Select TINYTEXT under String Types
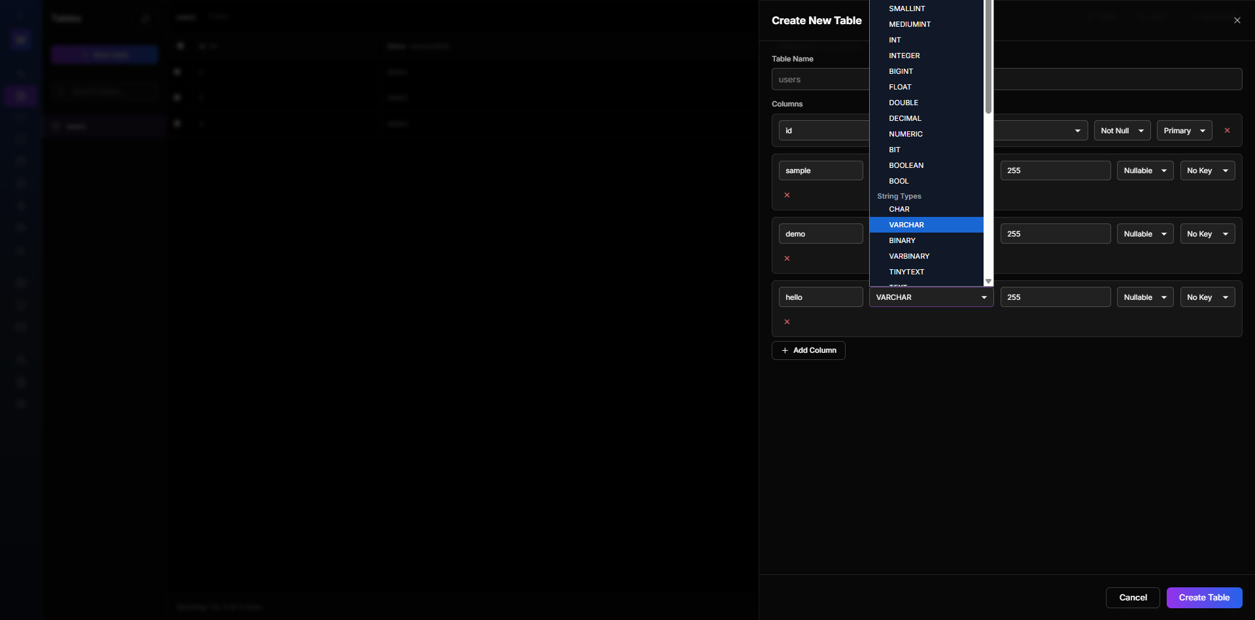 pos(906,272)
